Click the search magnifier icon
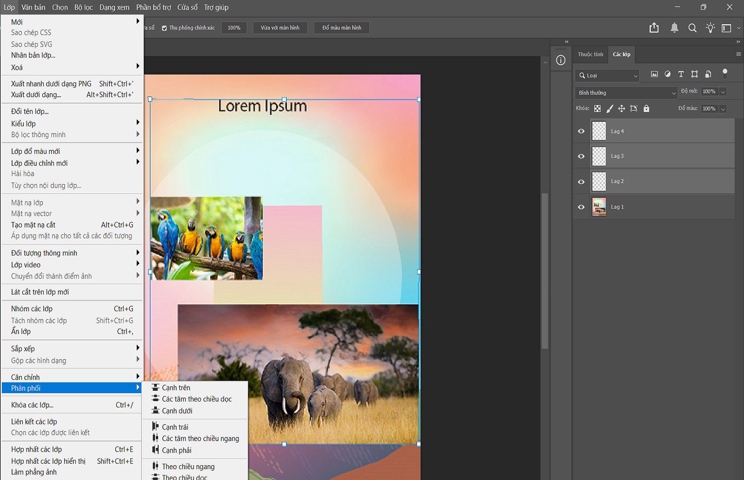Viewport: 744px width, 480px height. click(x=692, y=28)
